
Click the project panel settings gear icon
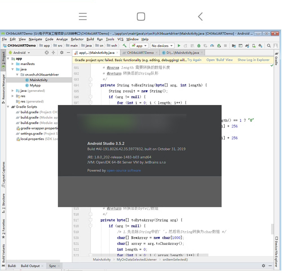pyautogui.click(x=62, y=52)
